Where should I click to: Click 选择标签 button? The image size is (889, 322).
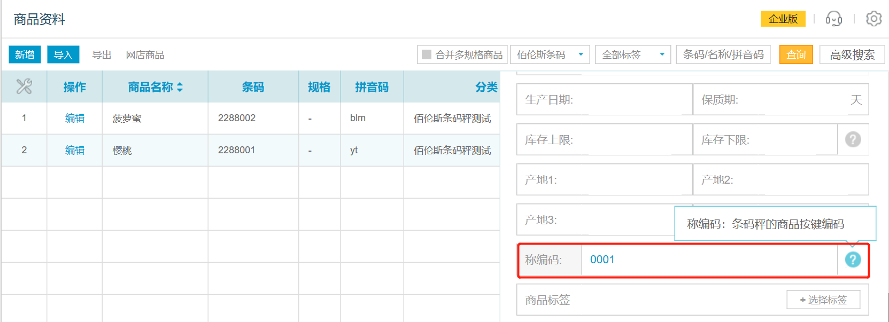(x=823, y=300)
